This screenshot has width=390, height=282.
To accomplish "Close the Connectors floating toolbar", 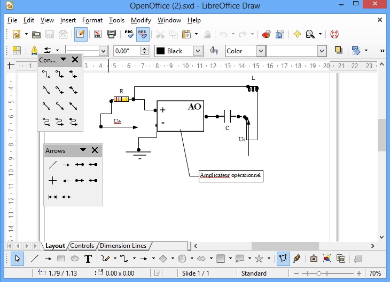I will [75, 60].
